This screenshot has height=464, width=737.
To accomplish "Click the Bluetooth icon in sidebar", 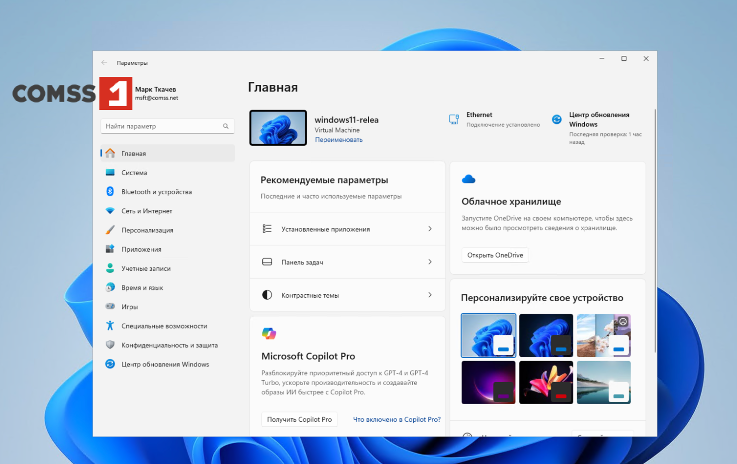I will coord(110,191).
